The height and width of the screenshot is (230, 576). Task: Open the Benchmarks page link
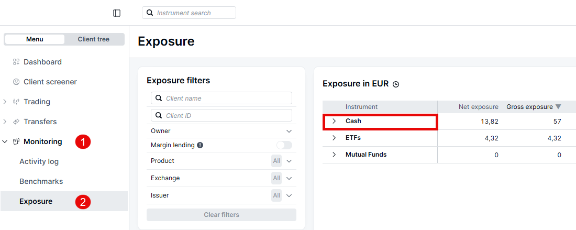pyautogui.click(x=41, y=181)
